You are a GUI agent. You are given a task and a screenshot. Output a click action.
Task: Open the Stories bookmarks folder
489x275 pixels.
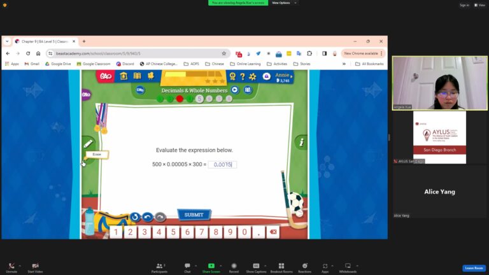[302, 64]
